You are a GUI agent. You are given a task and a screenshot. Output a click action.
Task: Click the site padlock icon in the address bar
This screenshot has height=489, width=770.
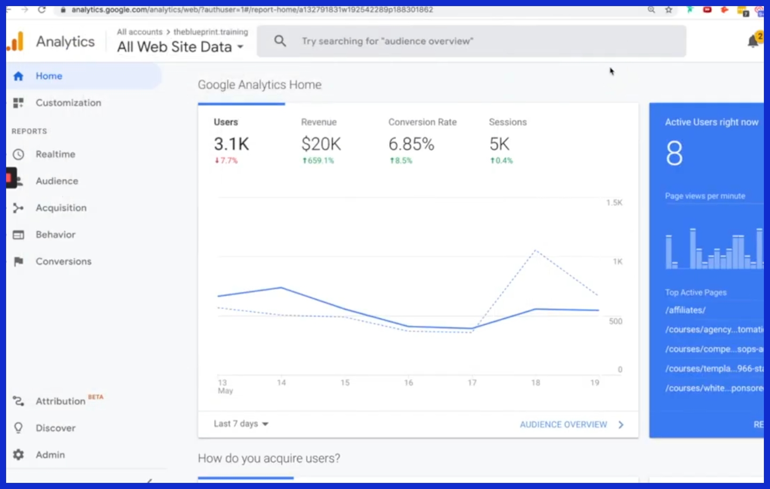pyautogui.click(x=63, y=10)
